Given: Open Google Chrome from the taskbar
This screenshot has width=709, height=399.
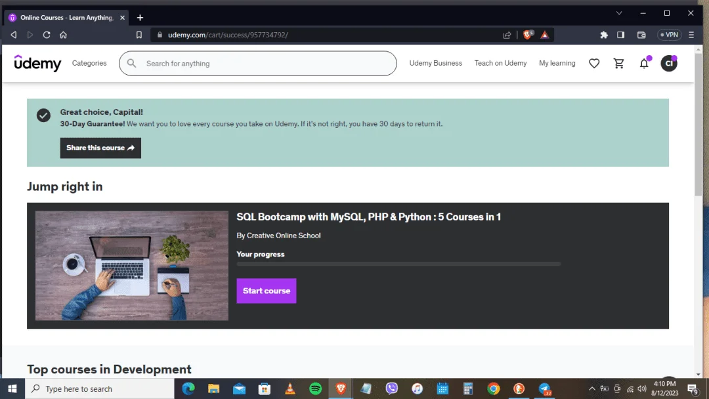Looking at the screenshot, I should pos(493,388).
